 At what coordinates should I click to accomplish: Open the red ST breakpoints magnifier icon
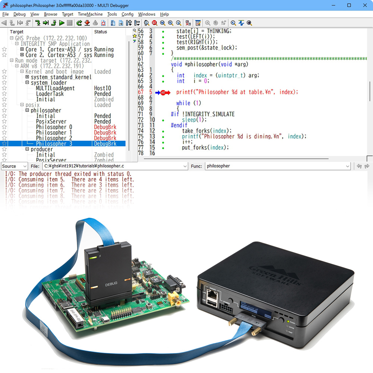(155, 23)
